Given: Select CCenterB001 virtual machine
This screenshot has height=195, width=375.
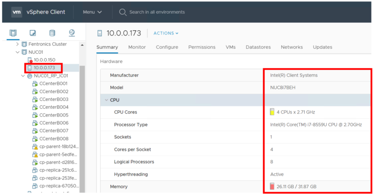Looking at the screenshot, I should (x=53, y=84).
